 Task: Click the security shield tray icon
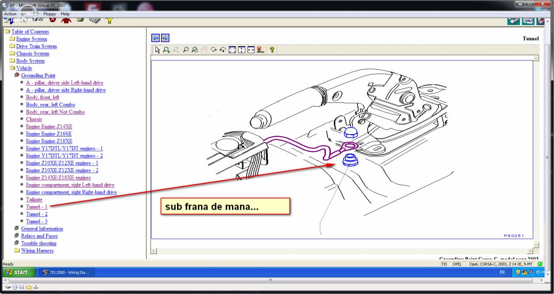[519, 272]
